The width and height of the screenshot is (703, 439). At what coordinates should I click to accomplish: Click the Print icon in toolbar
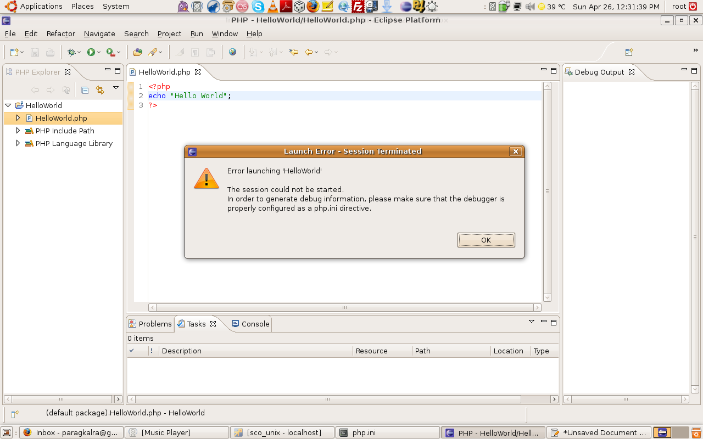click(x=50, y=52)
